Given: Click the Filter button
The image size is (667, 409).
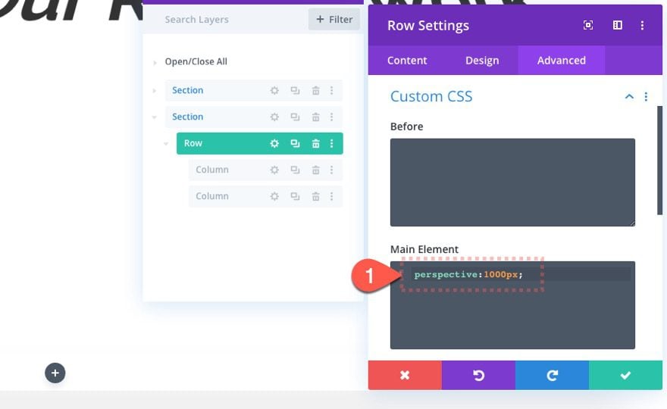Looking at the screenshot, I should (334, 19).
